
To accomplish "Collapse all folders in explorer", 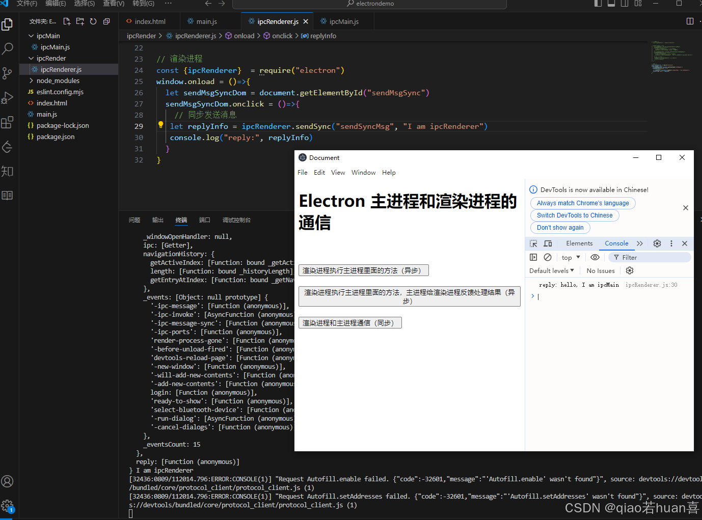I will pyautogui.click(x=106, y=21).
